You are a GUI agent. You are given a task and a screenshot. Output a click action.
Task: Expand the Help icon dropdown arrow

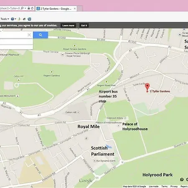[x=15, y=19]
